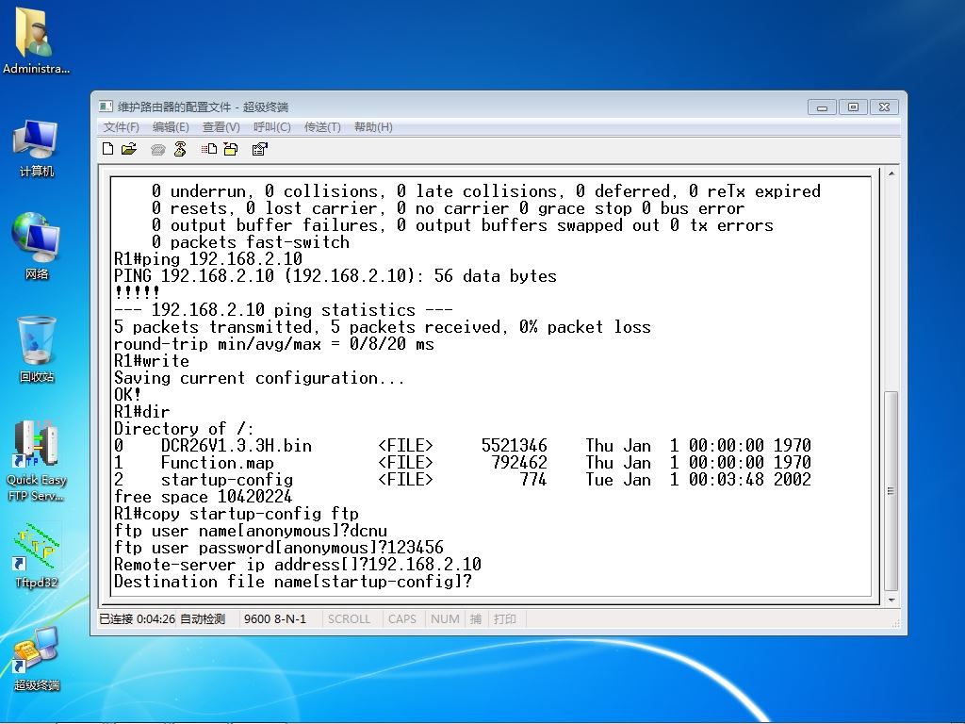Click the 捕 capture status indicator
This screenshot has height=724, width=965.
click(476, 618)
